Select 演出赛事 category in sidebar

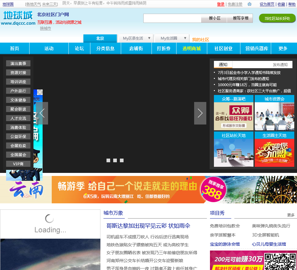[x=18, y=64]
